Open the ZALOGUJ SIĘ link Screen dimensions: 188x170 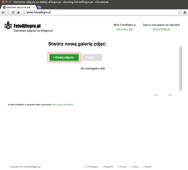click(125, 30)
